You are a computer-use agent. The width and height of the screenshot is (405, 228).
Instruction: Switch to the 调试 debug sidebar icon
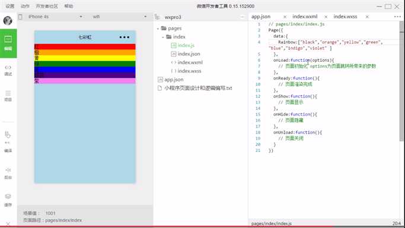point(8,70)
